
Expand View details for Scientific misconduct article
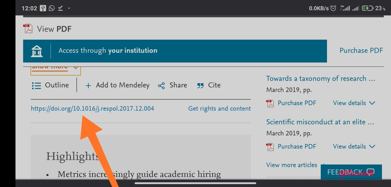[354, 146]
